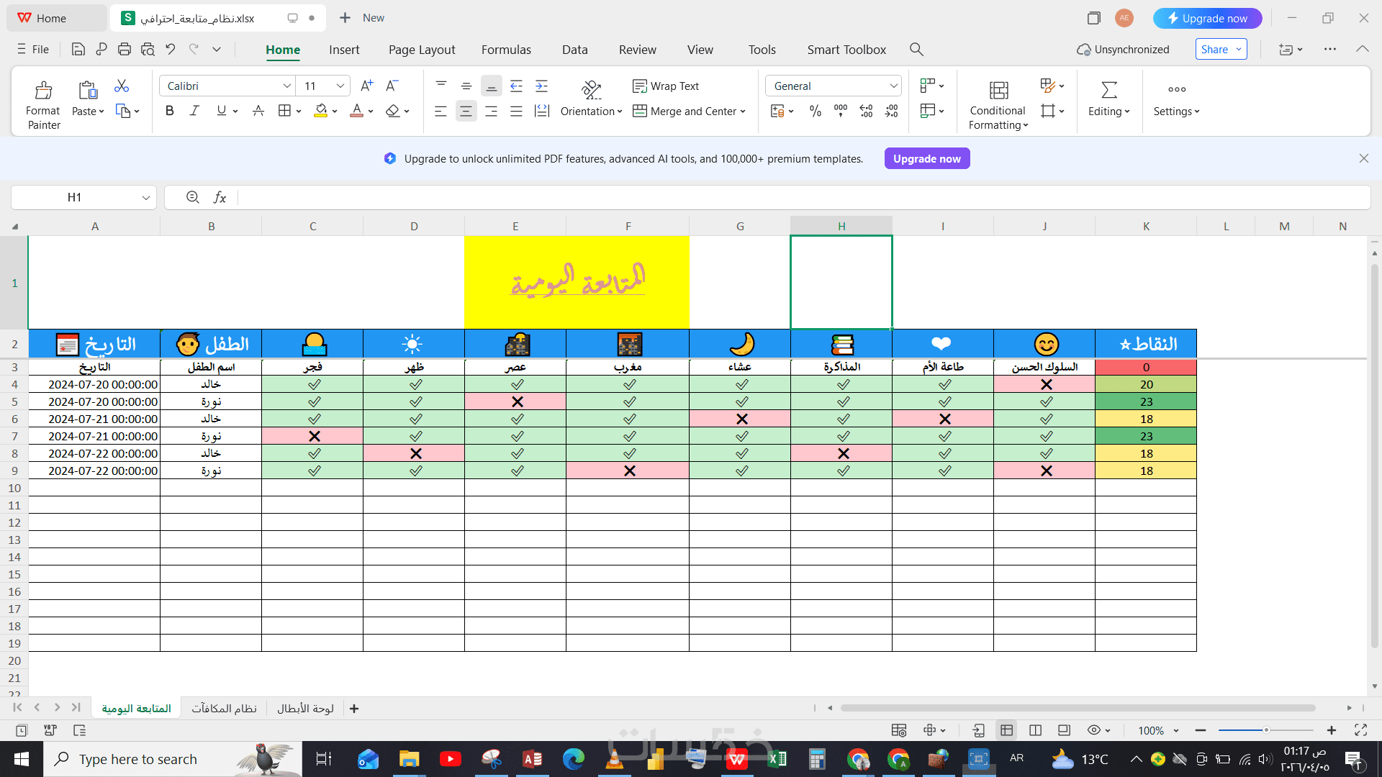Image resolution: width=1382 pixels, height=777 pixels.
Task: Toggle Bold formatting
Action: (170, 111)
